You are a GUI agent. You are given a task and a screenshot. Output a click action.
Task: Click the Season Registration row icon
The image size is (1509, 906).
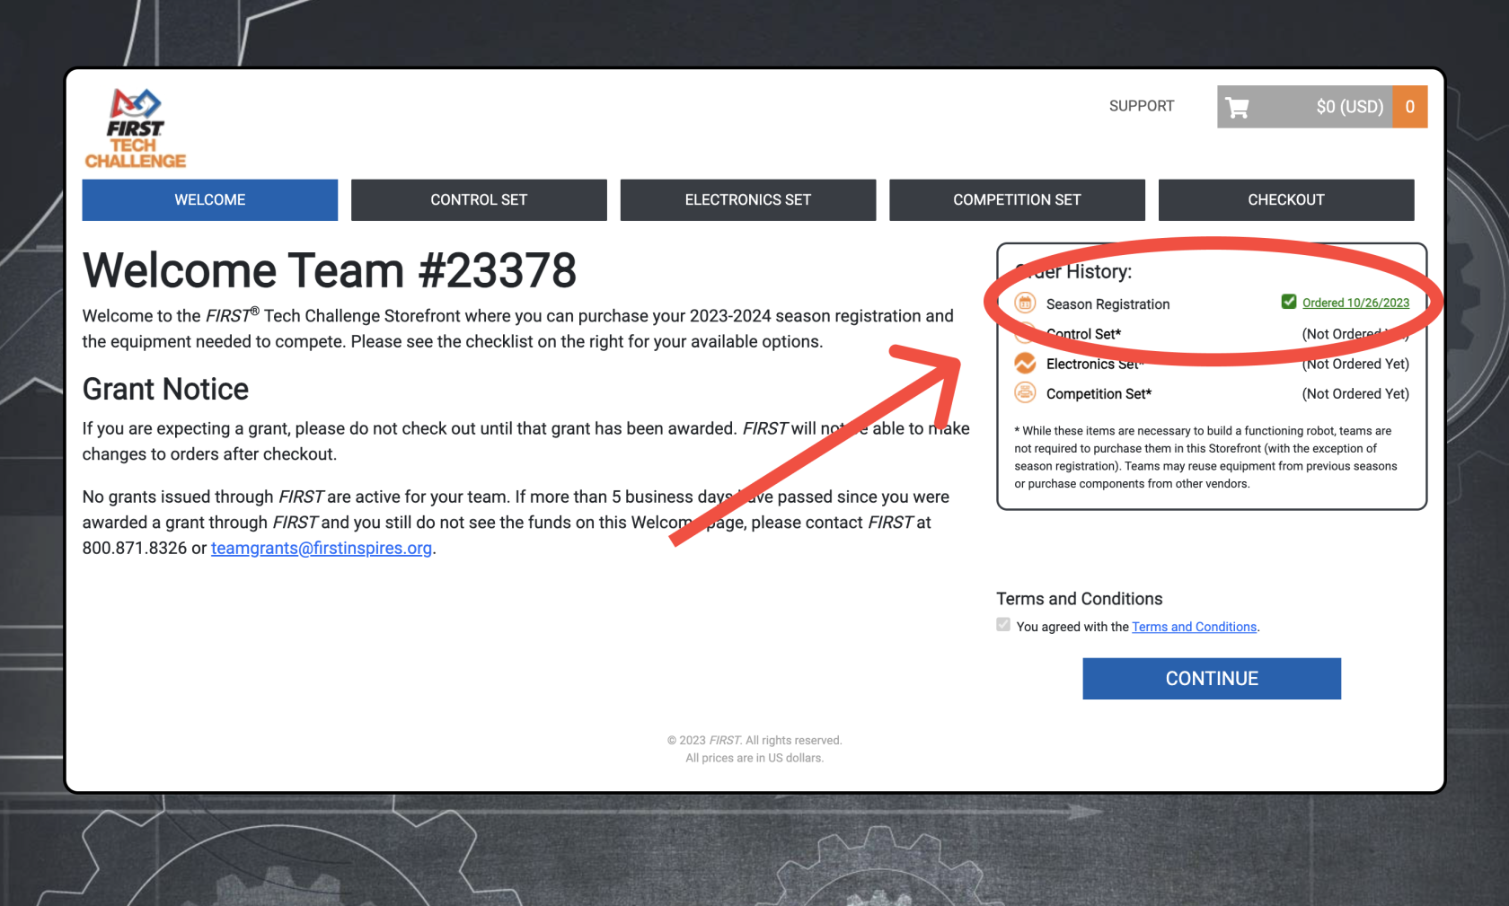pos(1025,303)
